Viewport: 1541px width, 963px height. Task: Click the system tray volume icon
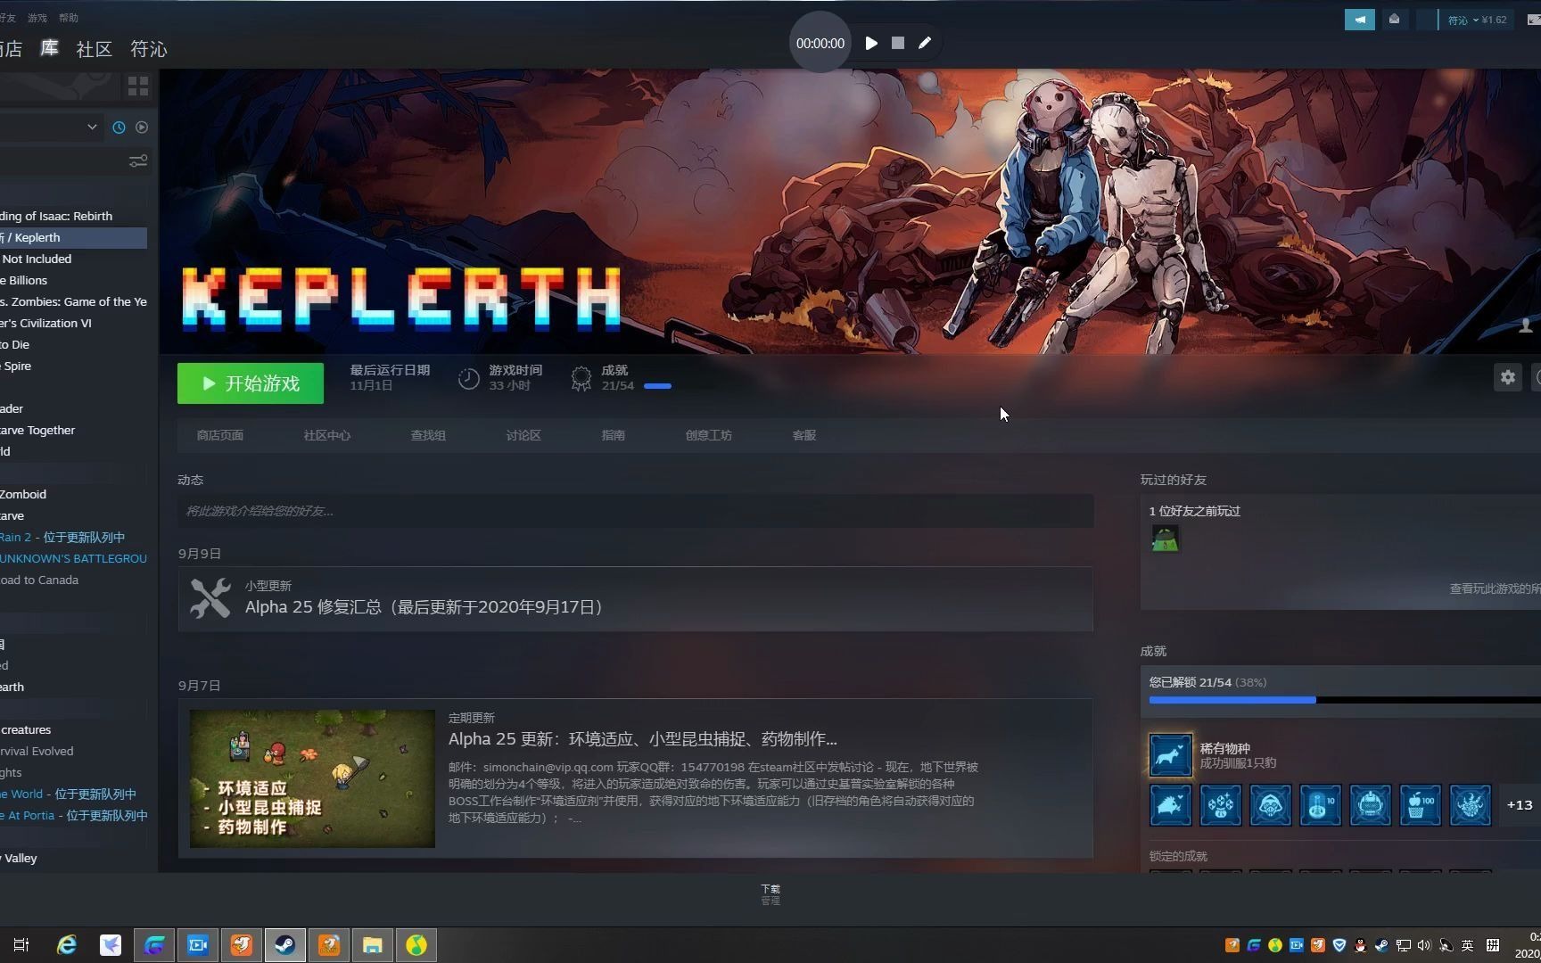click(x=1424, y=945)
